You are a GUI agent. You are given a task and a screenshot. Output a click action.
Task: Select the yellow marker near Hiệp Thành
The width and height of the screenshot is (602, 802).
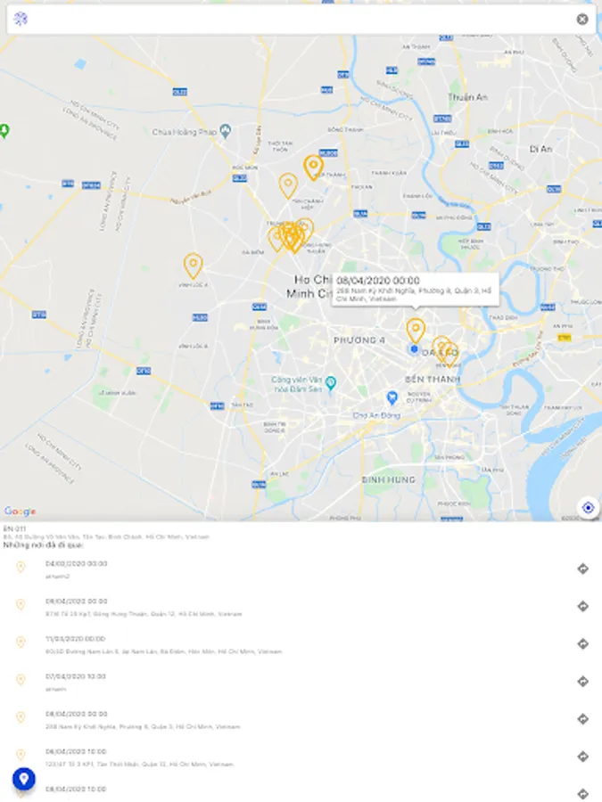(x=313, y=168)
